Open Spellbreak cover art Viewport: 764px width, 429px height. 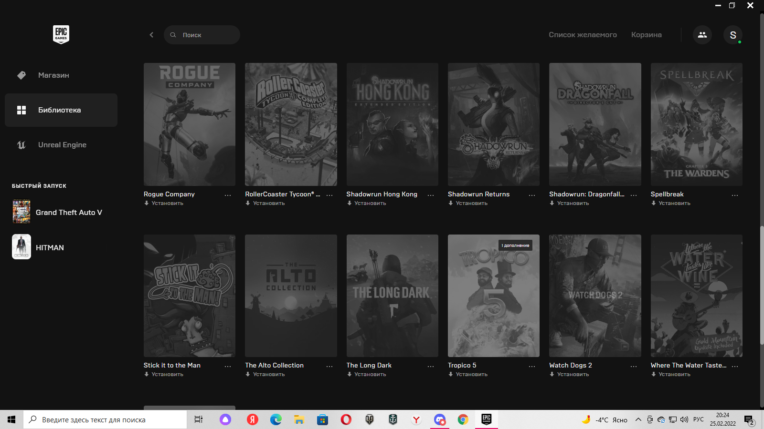[697, 124]
